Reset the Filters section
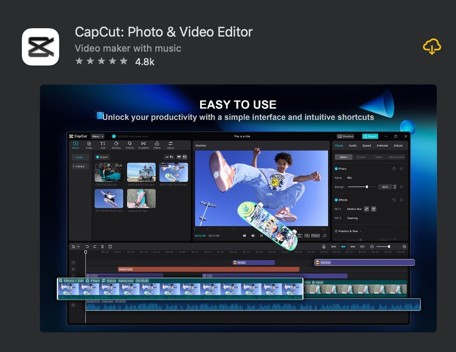The height and width of the screenshot is (352, 456). pyautogui.click(x=394, y=169)
